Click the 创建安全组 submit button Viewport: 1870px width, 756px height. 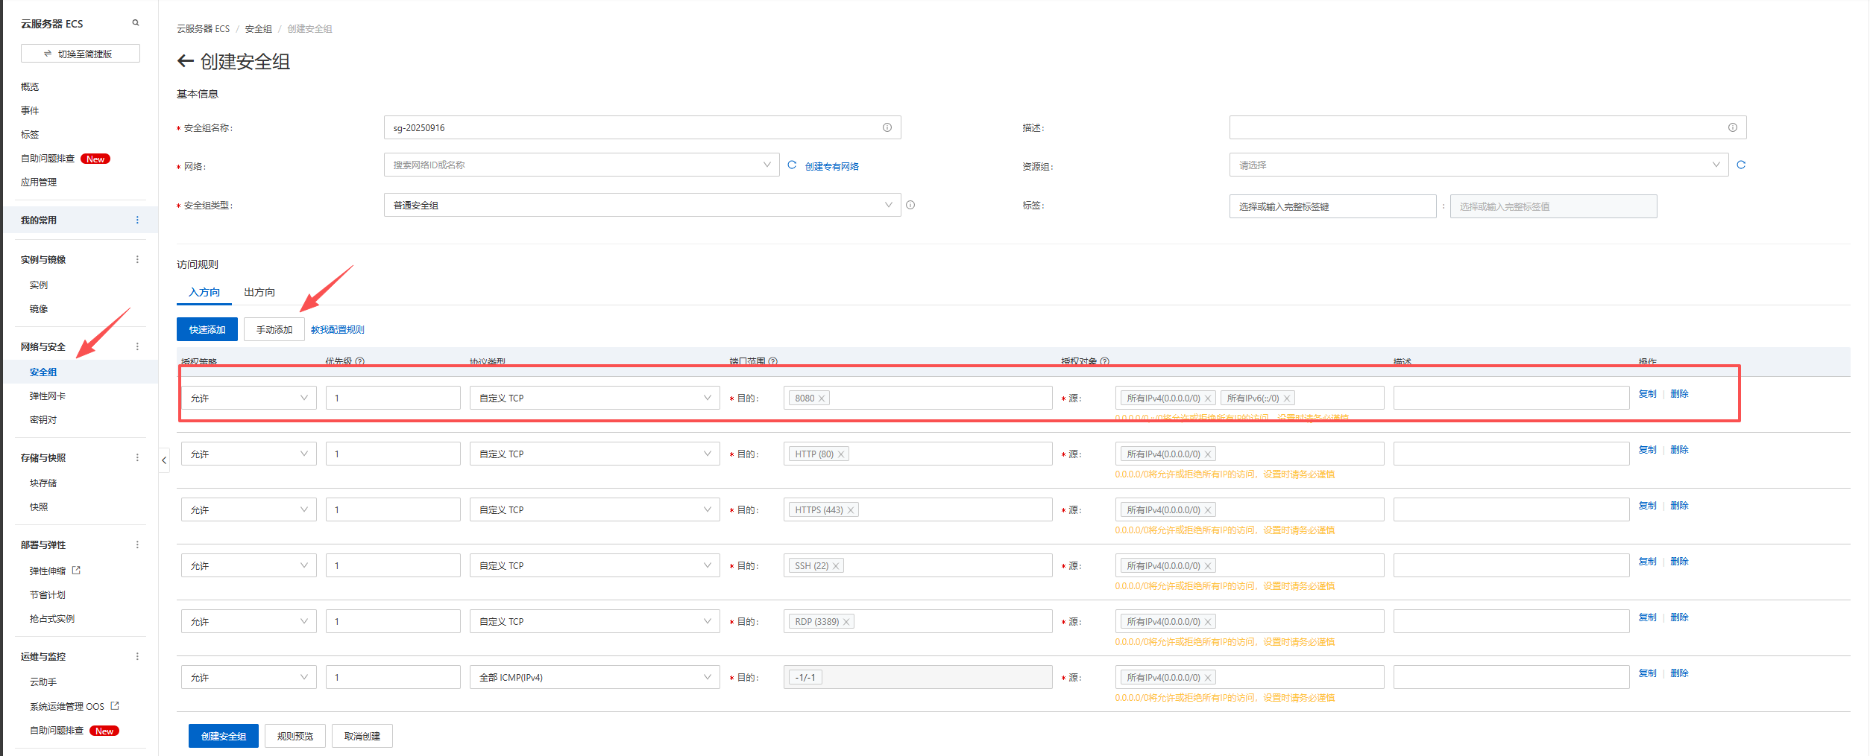tap(223, 736)
